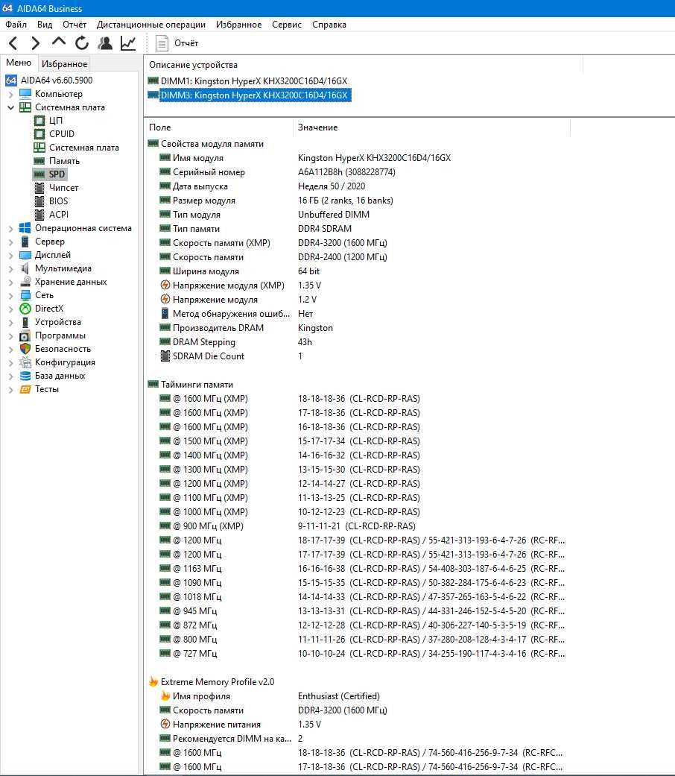Screen dimensions: 675x776
Task: Click the Компьютер tree icon
Action: 25,93
